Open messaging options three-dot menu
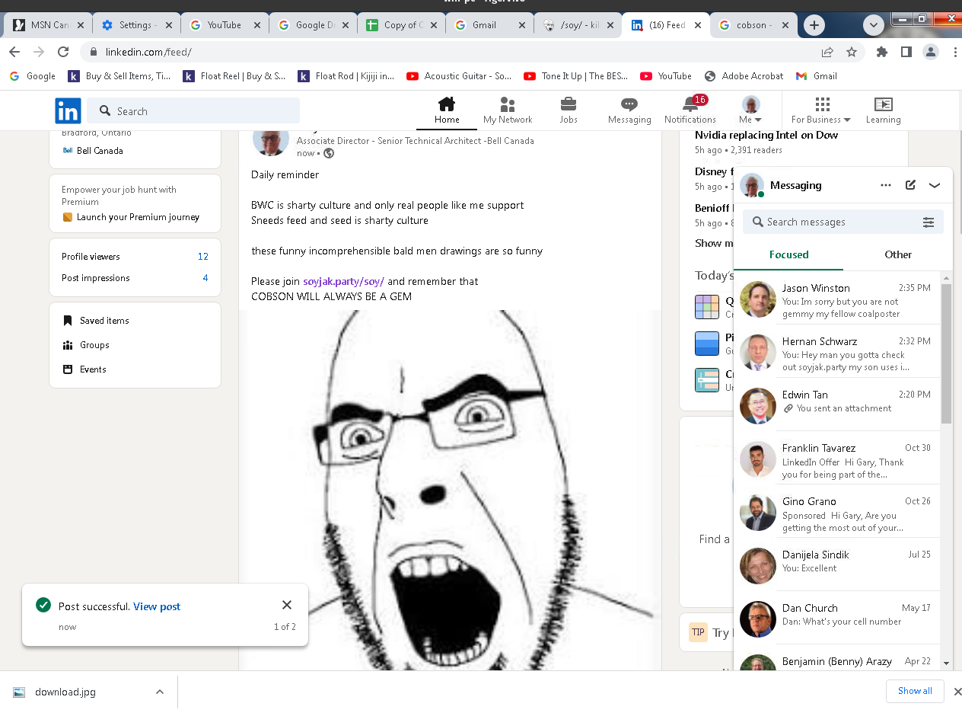The height and width of the screenshot is (713, 962). coord(886,185)
